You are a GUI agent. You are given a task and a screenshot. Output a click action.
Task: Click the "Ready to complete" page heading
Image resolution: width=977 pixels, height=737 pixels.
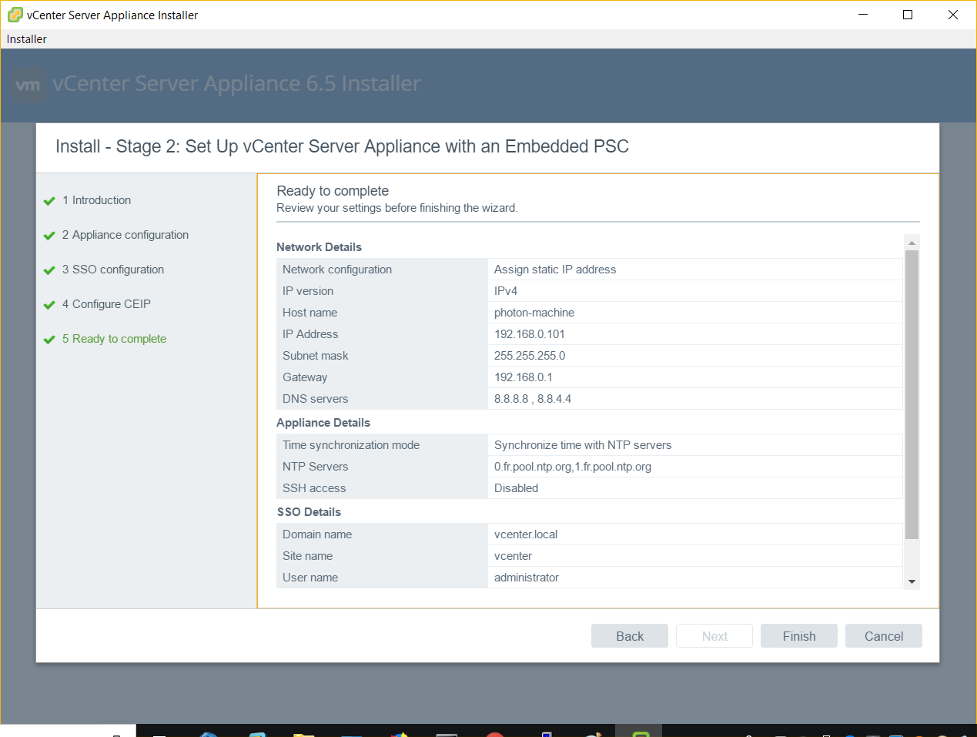tap(333, 191)
